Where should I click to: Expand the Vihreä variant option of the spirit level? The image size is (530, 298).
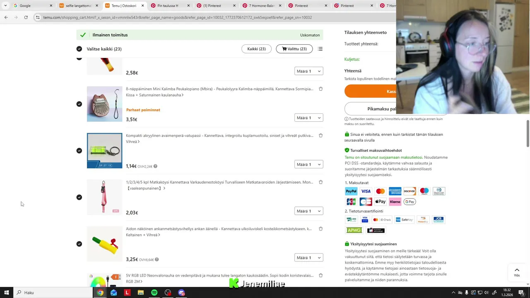click(x=132, y=142)
